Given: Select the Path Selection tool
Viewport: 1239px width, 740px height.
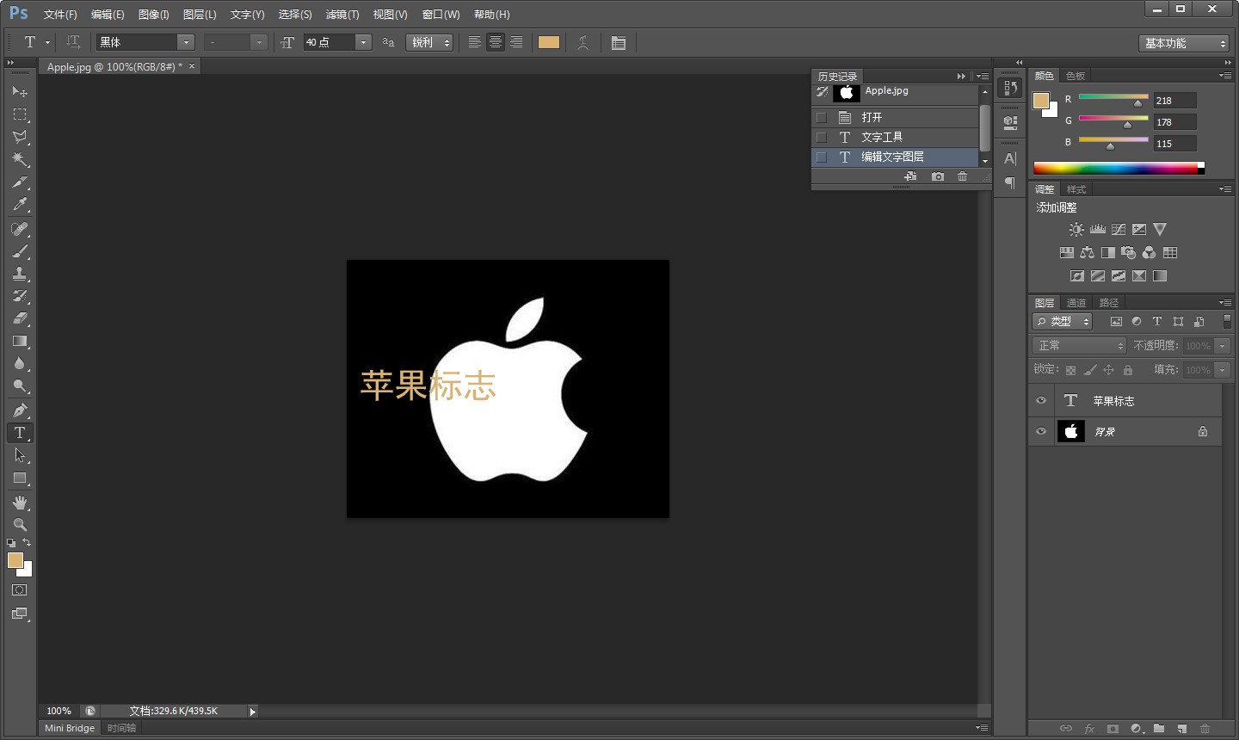Looking at the screenshot, I should (x=20, y=455).
